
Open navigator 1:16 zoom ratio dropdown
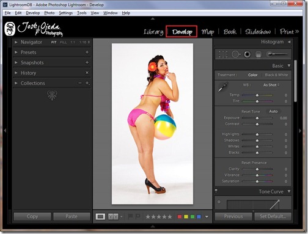point(84,42)
